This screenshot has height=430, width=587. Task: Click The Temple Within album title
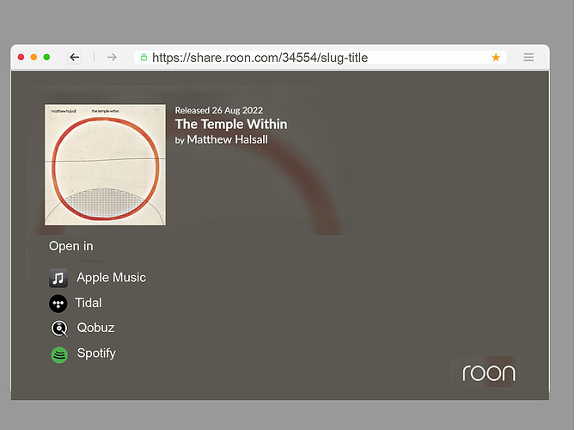pyautogui.click(x=231, y=124)
